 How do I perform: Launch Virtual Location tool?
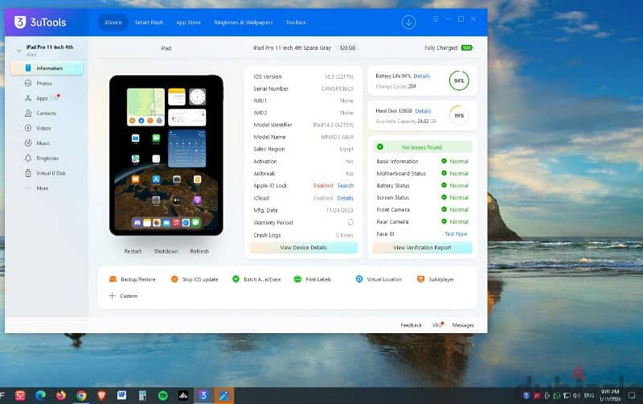coord(379,279)
